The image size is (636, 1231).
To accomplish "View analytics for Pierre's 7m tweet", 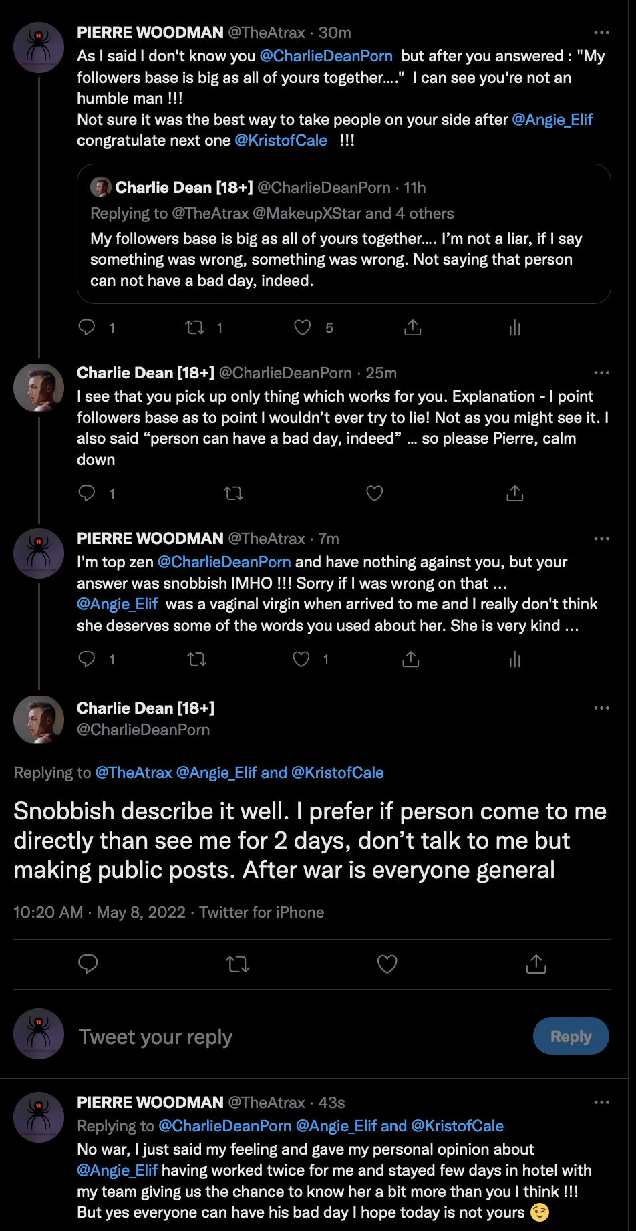I will click(x=514, y=660).
